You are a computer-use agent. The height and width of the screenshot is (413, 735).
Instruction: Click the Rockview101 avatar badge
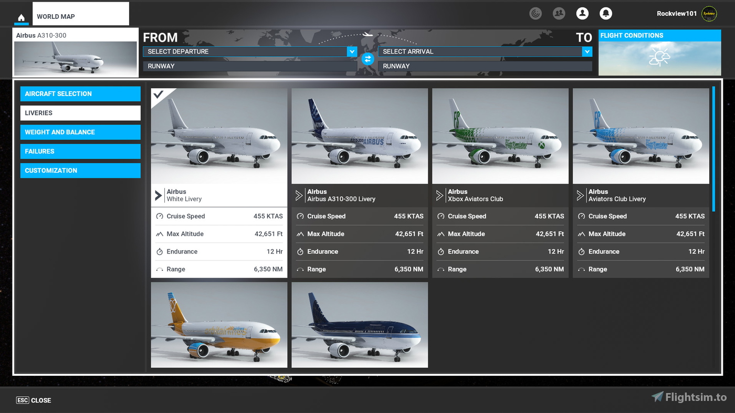tap(709, 14)
